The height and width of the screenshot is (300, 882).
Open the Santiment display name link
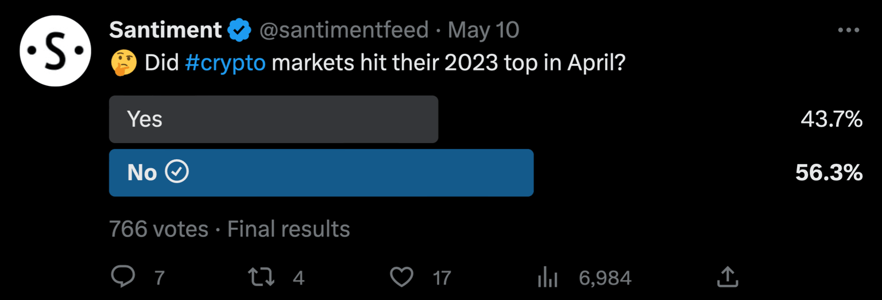point(165,30)
